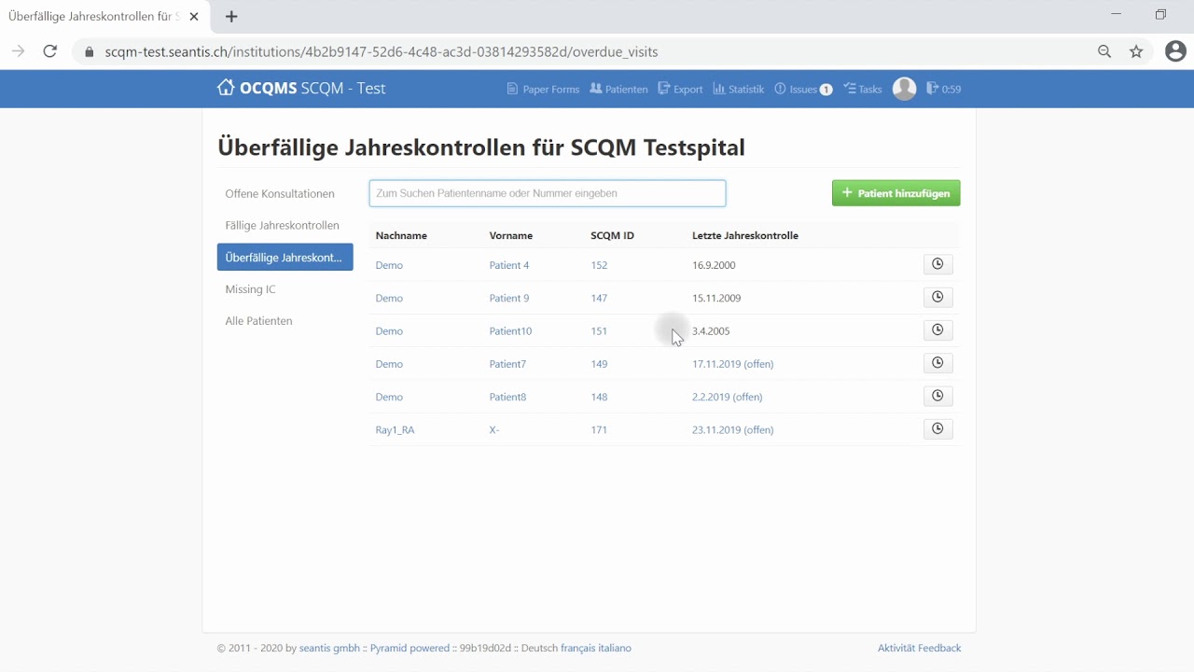
Task: Select the active Überfällige Jahreskont... tab
Action: [285, 258]
